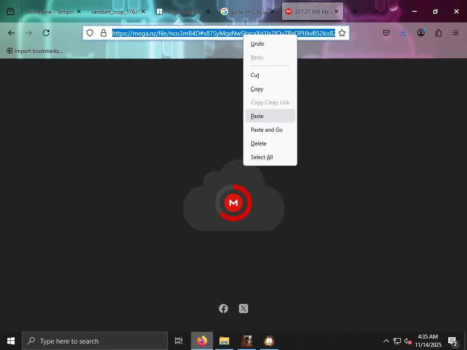Viewport: 467px width, 350px height.
Task: Close the trimm.link tab
Action: point(79,11)
